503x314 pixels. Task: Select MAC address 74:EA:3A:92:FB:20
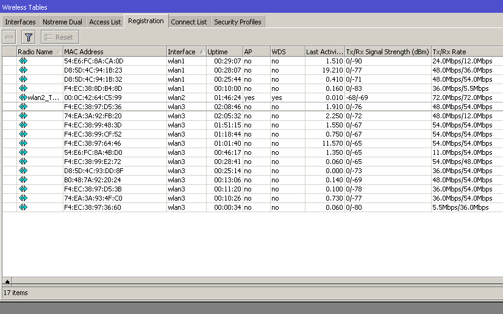(x=93, y=116)
